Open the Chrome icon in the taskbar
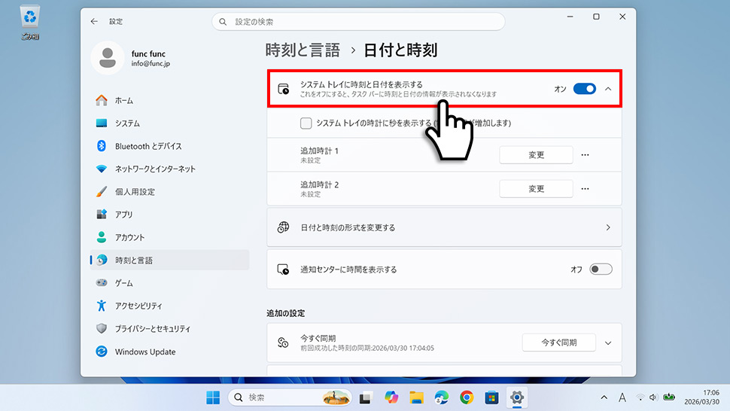Image resolution: width=730 pixels, height=411 pixels. 467,397
